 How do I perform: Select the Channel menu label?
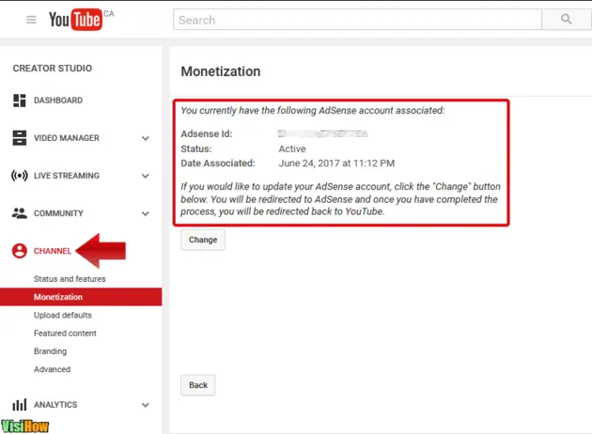point(53,251)
